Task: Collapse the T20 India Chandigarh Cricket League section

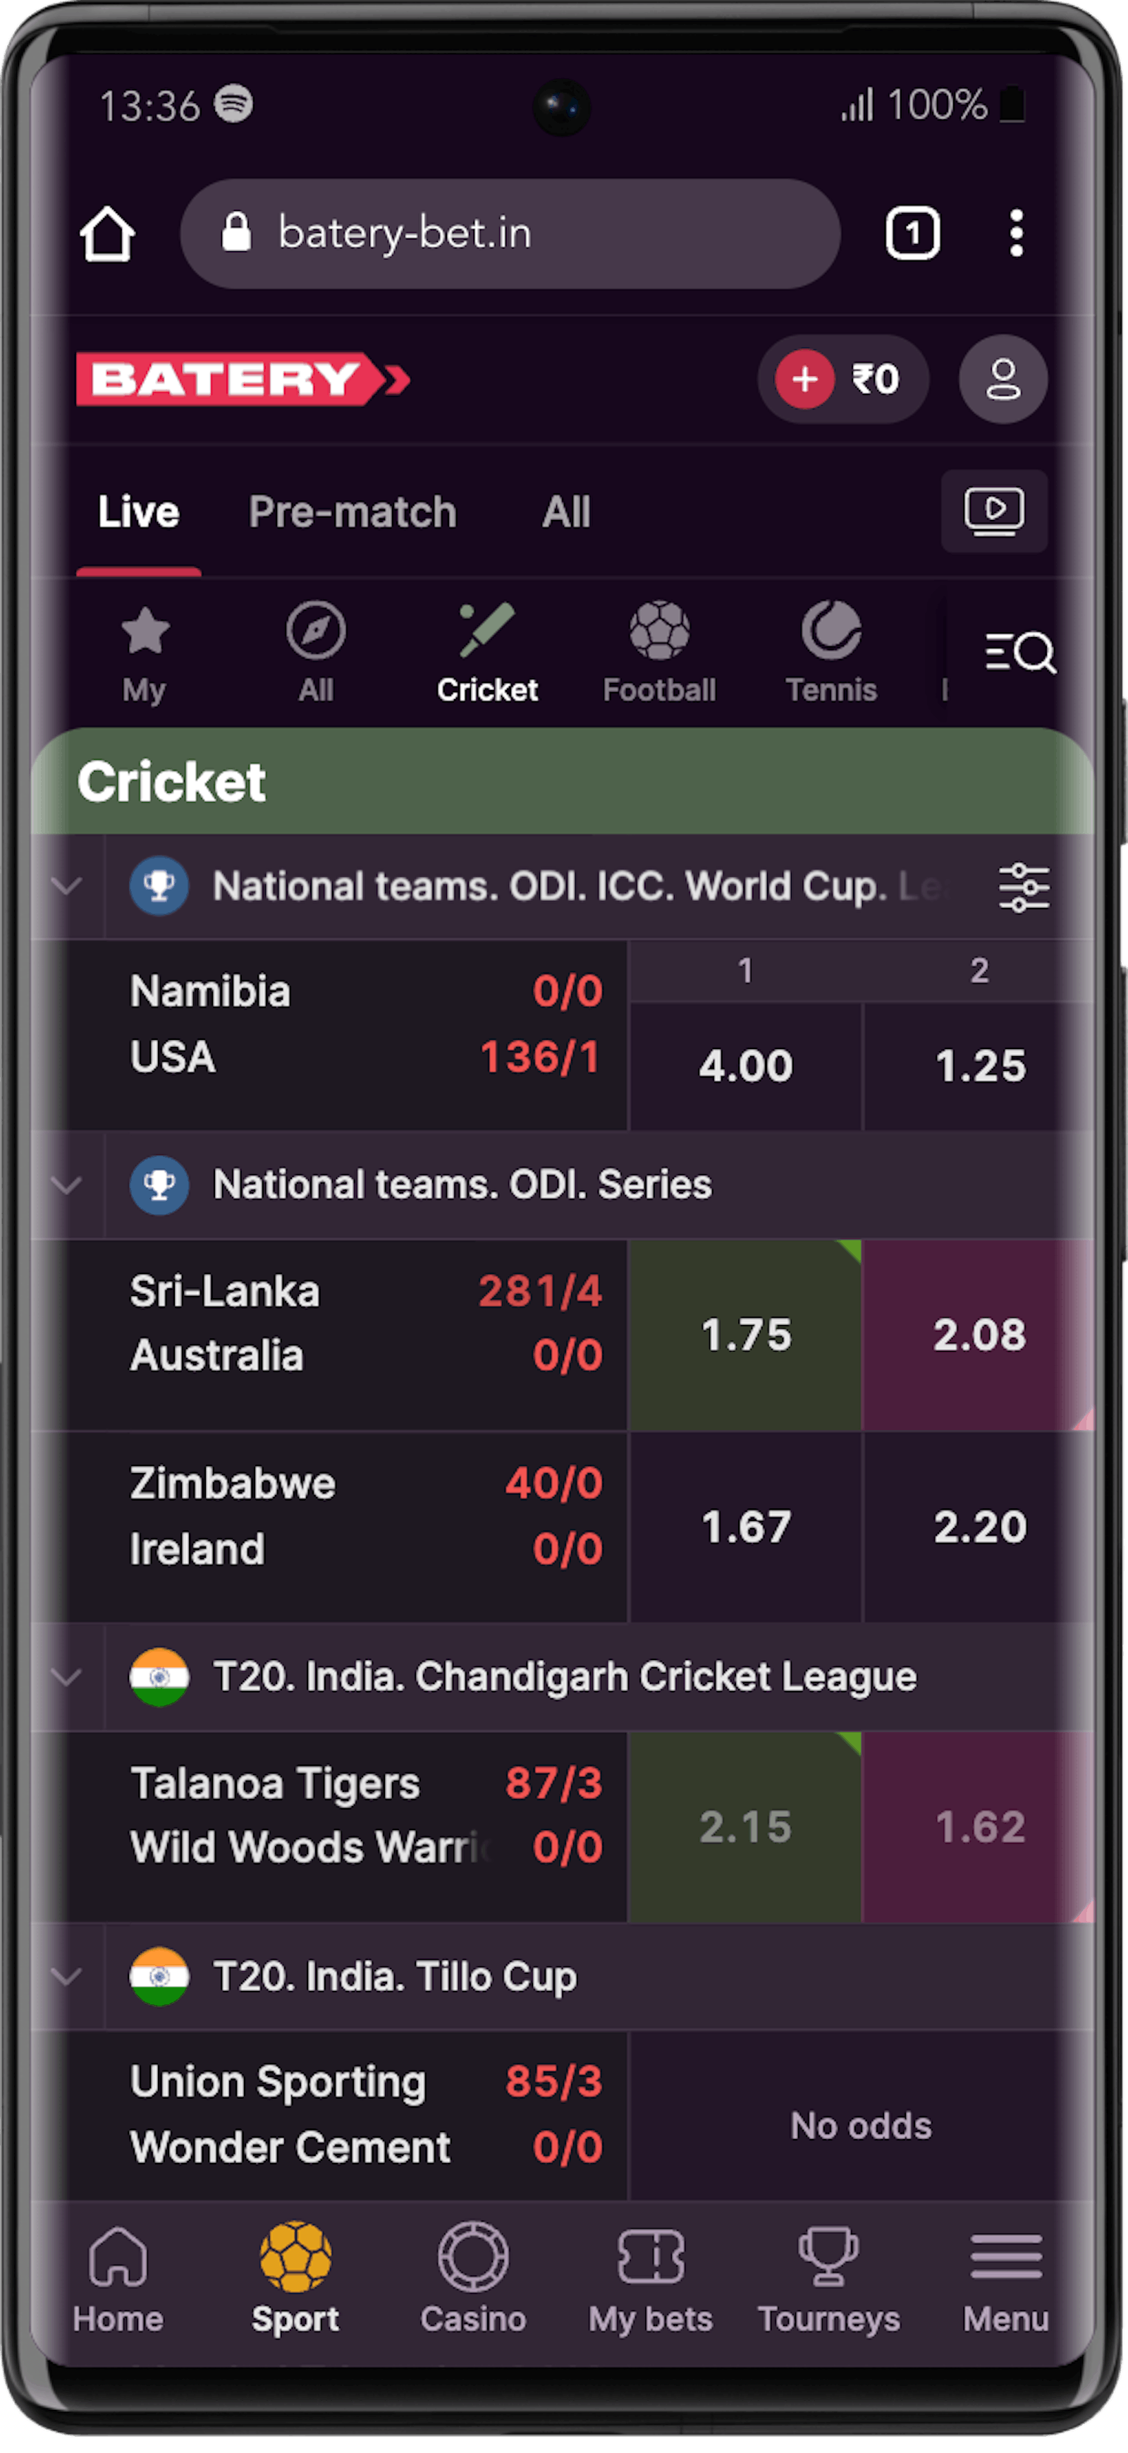Action: tap(66, 1676)
